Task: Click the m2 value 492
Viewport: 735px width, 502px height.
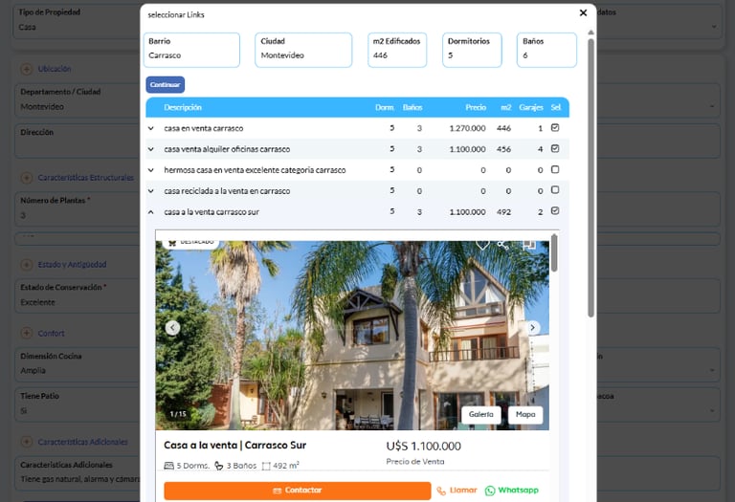Action: pyautogui.click(x=504, y=212)
